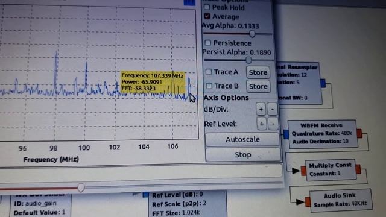Increase dB/Div with plus button
Viewport: 386px width, 217px height.
click(261, 109)
